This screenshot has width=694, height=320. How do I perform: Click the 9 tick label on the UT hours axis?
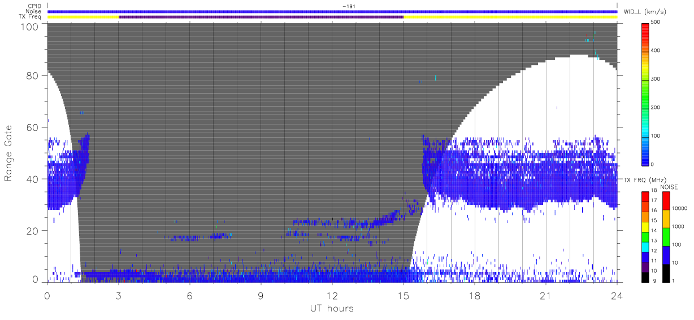tap(261, 295)
